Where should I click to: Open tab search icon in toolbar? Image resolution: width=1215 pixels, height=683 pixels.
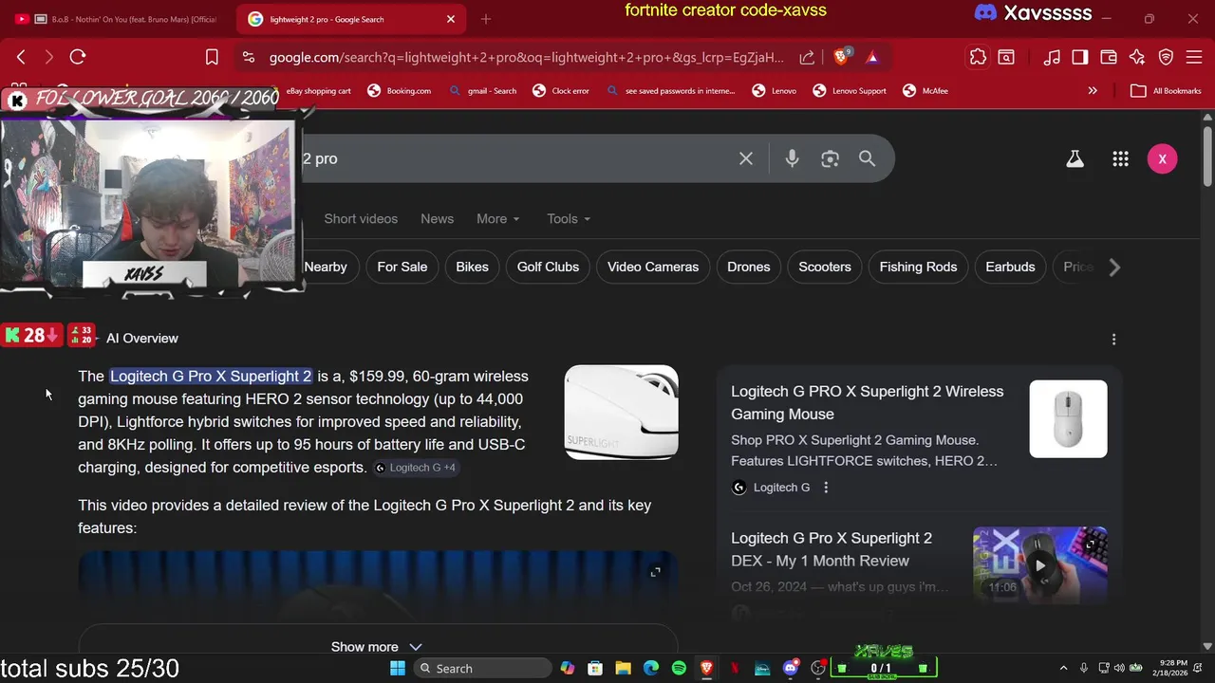click(x=1005, y=57)
